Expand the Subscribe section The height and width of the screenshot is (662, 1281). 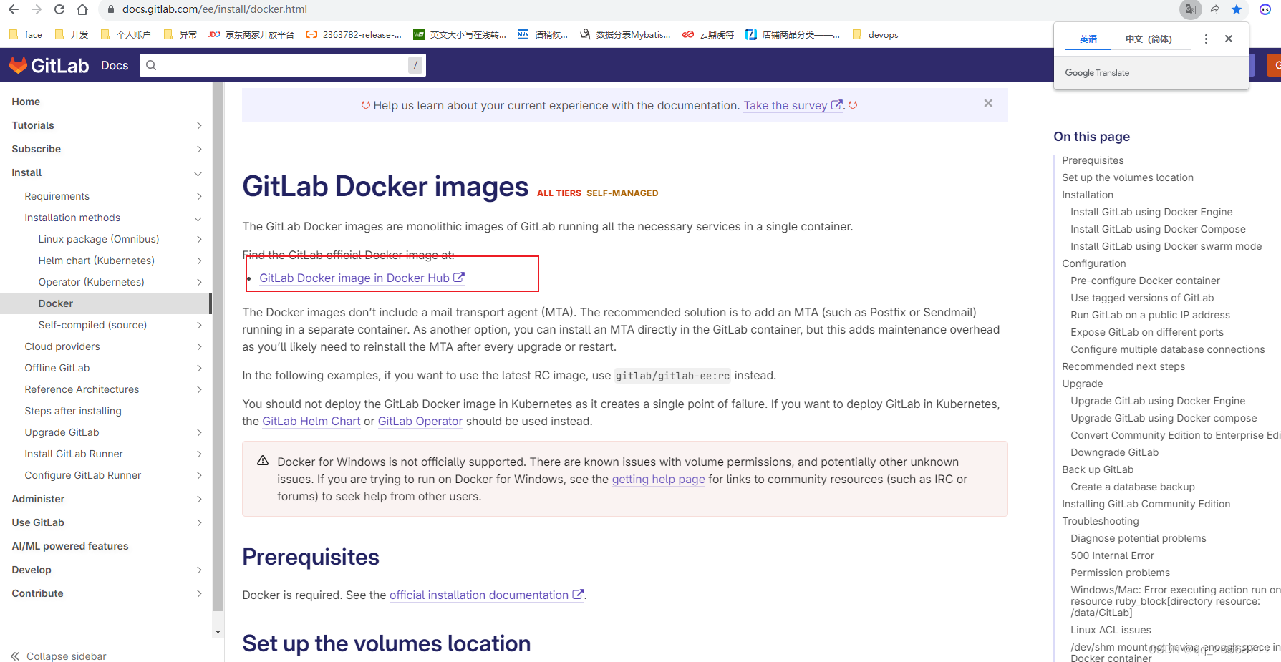click(x=199, y=149)
